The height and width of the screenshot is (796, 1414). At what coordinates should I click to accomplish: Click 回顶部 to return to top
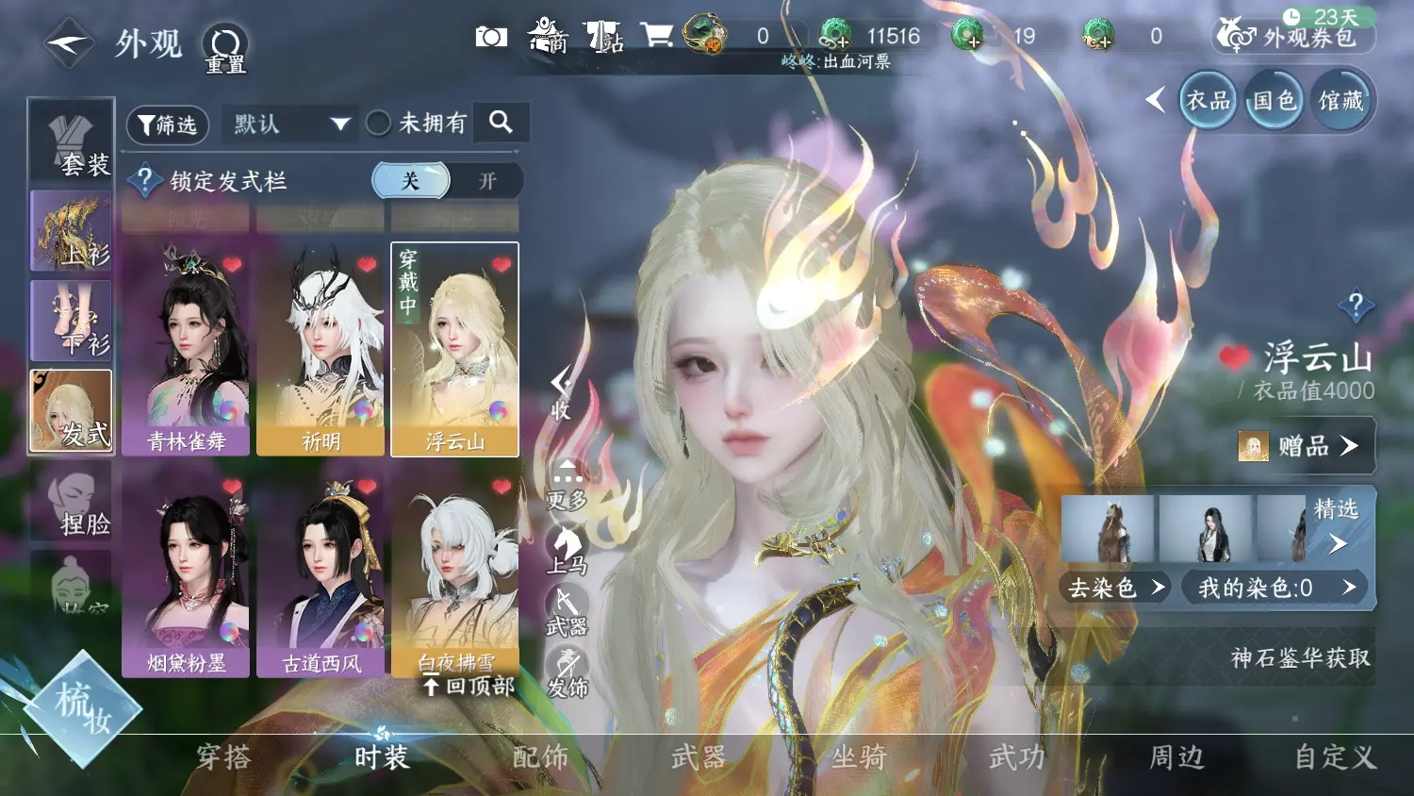point(469,687)
